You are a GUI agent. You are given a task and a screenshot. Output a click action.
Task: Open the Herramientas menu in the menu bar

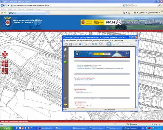coord(30,9)
